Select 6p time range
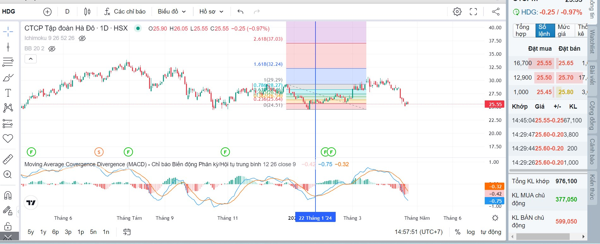Image resolution: width=600 pixels, height=244 pixels. [x=56, y=232]
